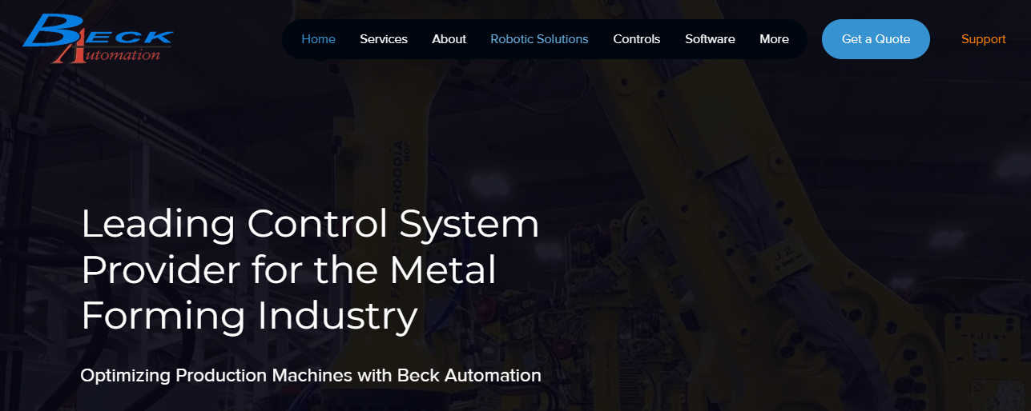The image size is (1031, 411).
Task: Click "Optimizing Production Machines with Beck Automation" text
Action: click(x=311, y=375)
